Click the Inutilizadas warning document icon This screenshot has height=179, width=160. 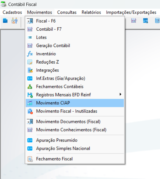[x=30, y=111]
